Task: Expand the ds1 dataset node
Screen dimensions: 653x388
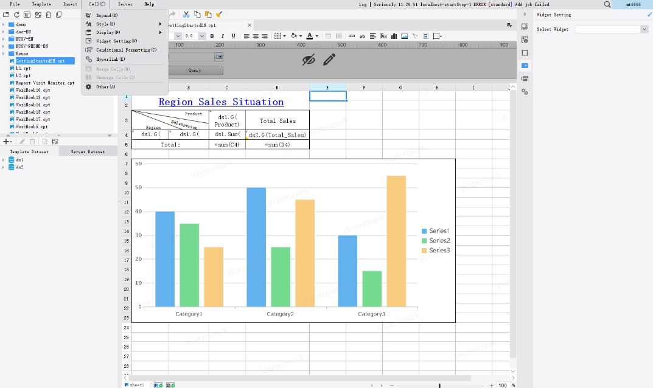Action: 3,160
